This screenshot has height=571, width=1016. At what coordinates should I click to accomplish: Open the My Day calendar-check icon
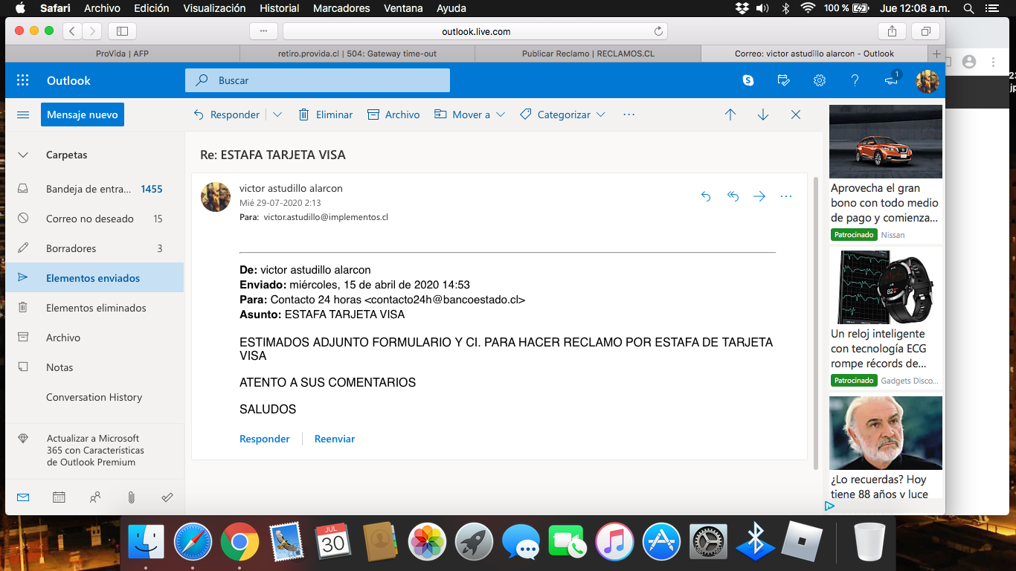click(783, 80)
